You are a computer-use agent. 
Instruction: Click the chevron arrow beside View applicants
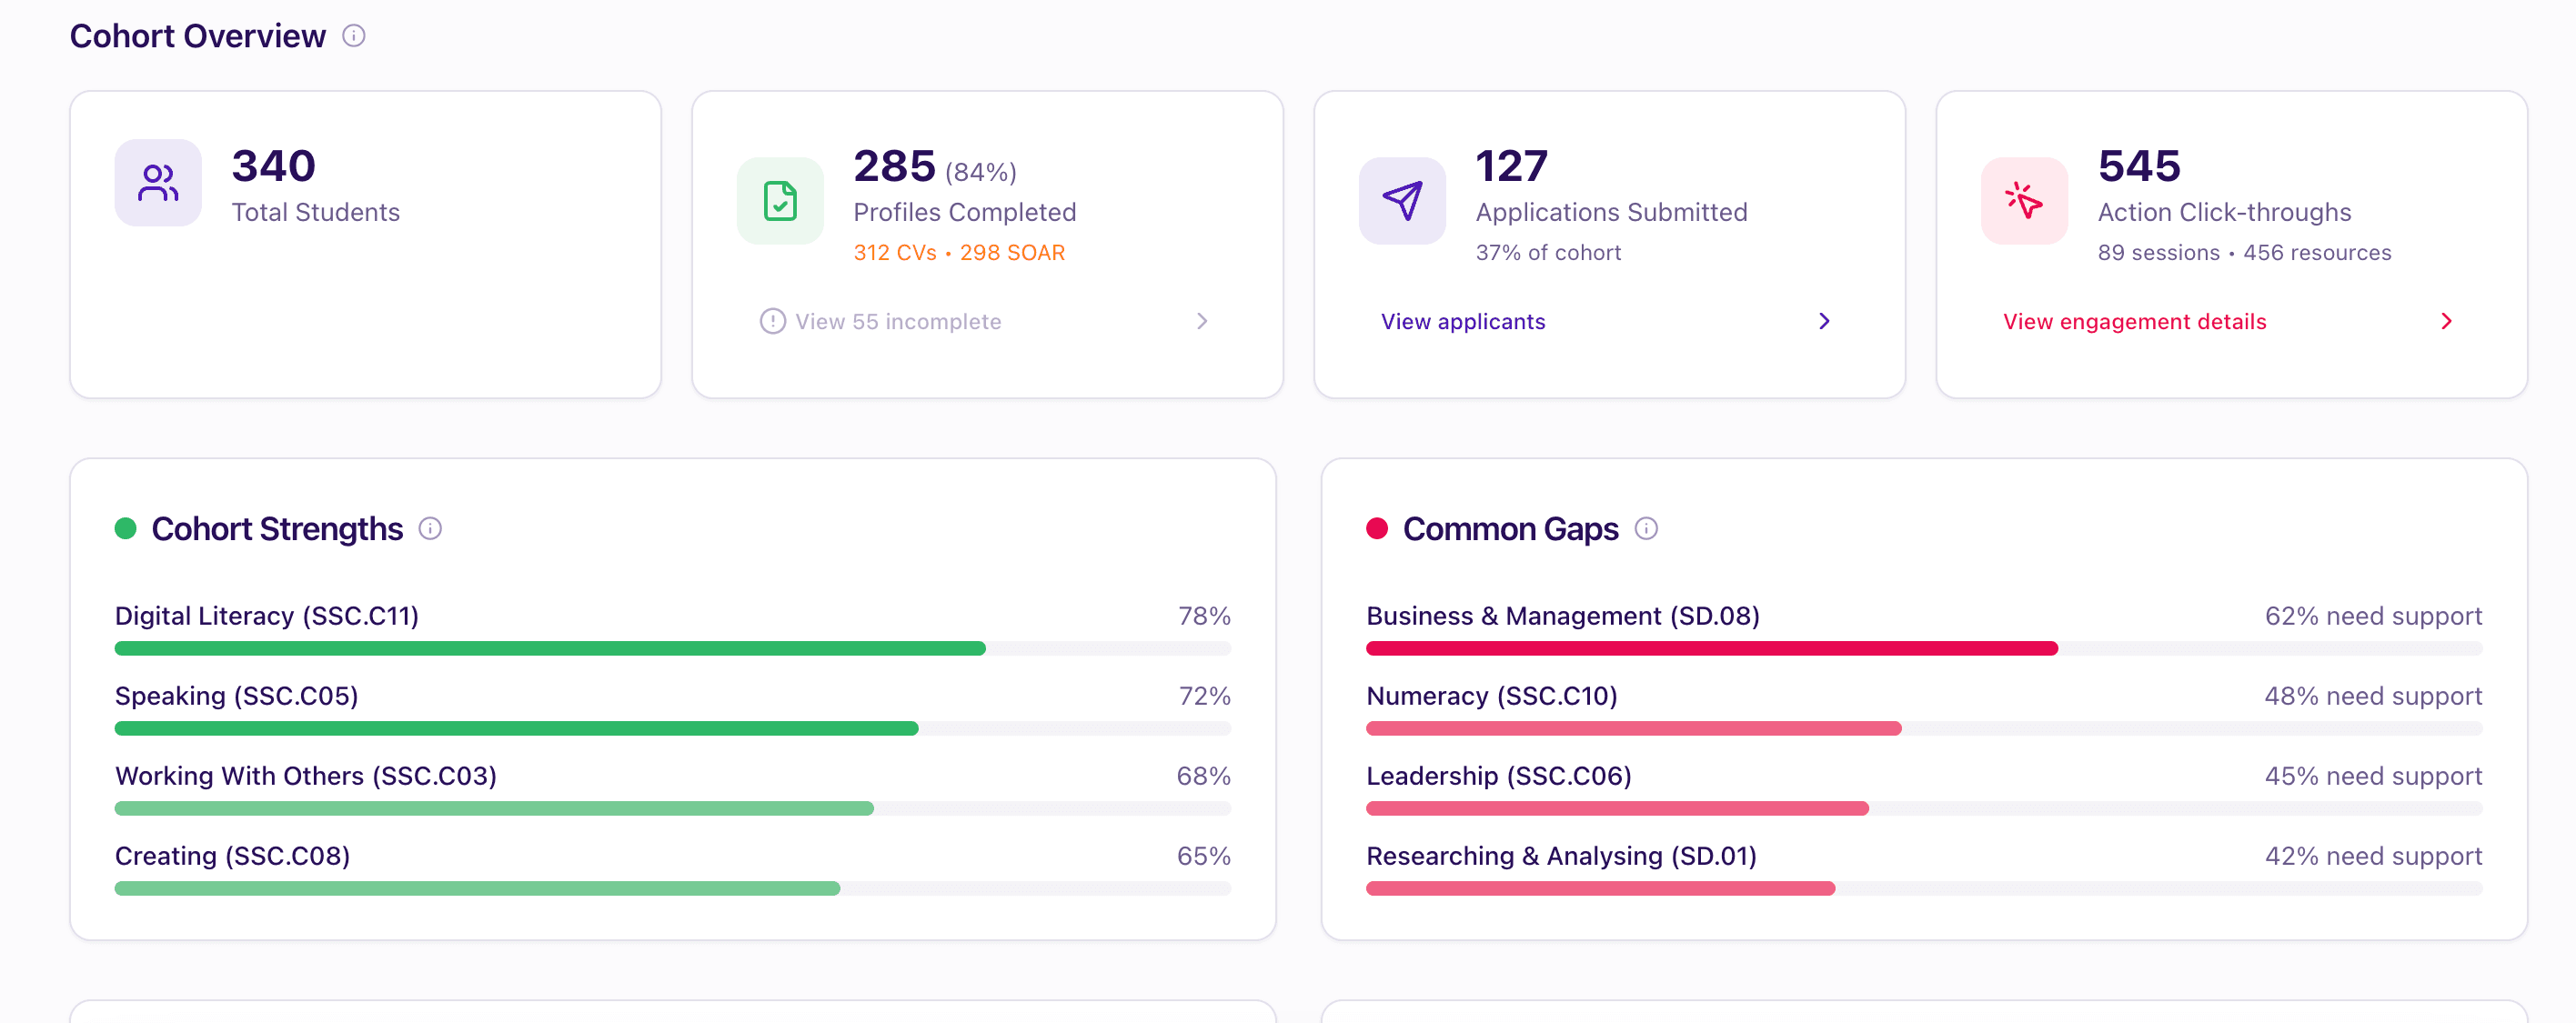[x=1824, y=322]
